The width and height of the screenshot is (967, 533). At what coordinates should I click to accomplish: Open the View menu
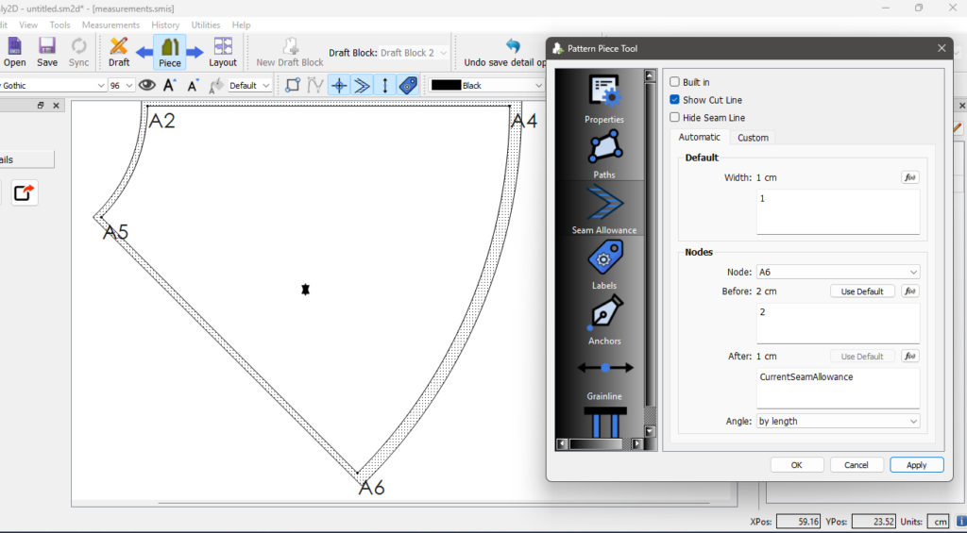click(x=28, y=25)
